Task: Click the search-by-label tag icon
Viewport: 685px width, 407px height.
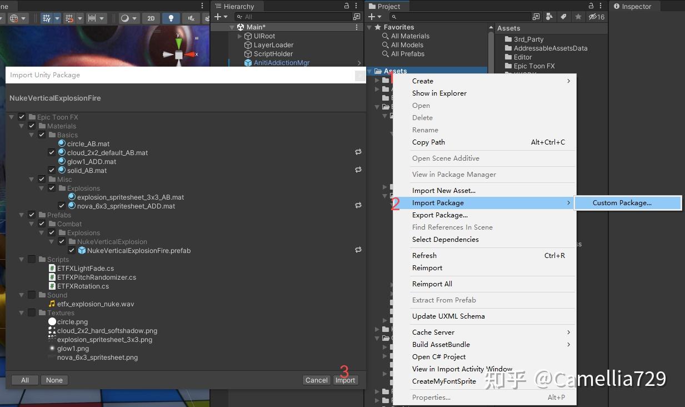Action: click(x=562, y=17)
